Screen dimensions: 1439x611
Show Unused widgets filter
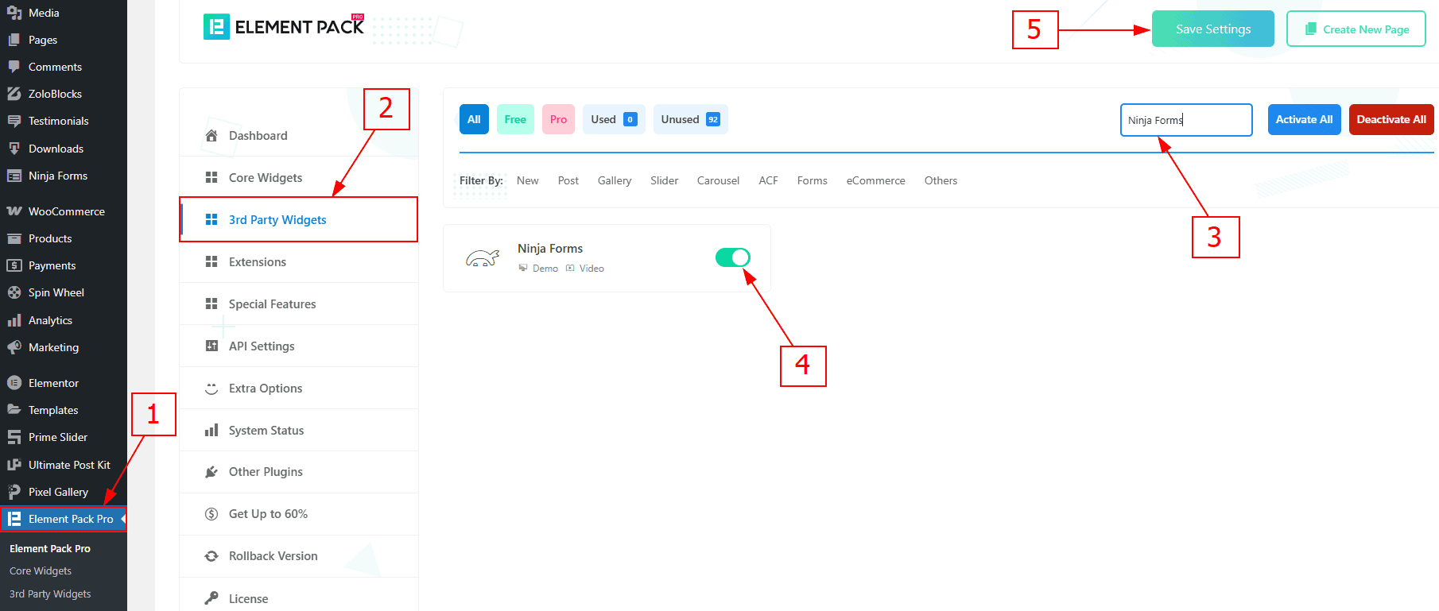point(690,119)
